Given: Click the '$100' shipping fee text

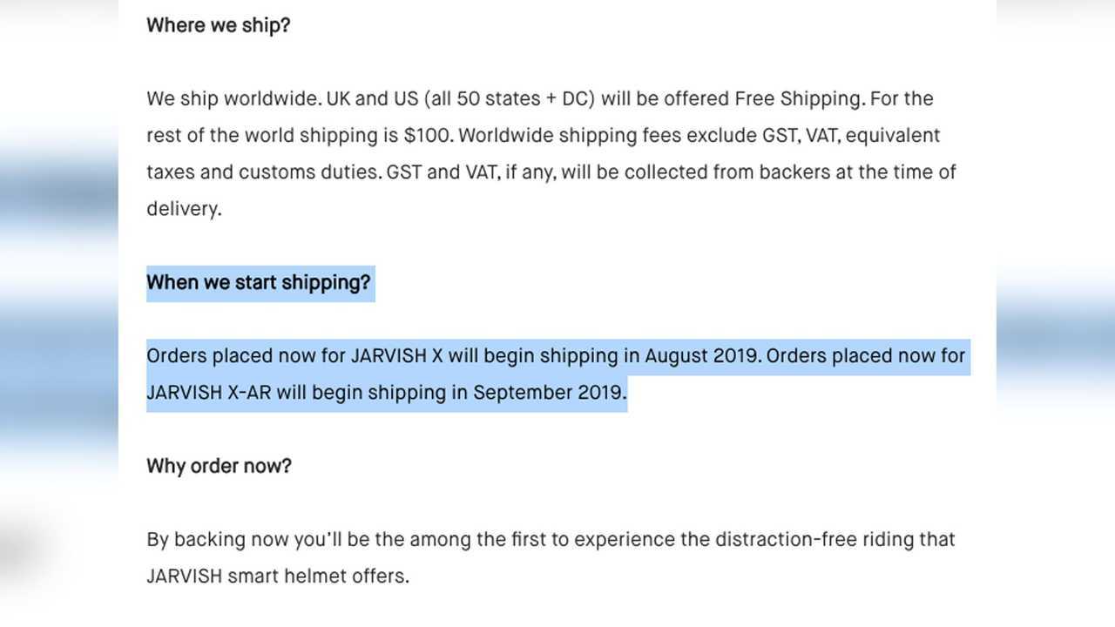Looking at the screenshot, I should (x=428, y=136).
